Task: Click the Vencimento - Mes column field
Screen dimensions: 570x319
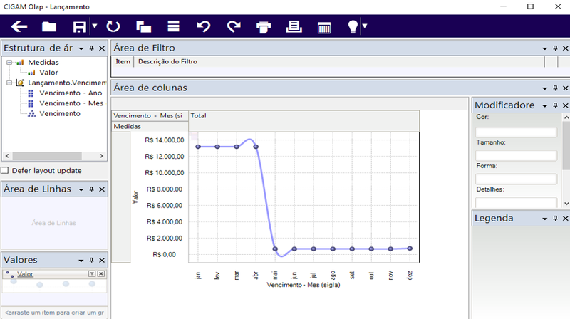Action: [x=150, y=116]
